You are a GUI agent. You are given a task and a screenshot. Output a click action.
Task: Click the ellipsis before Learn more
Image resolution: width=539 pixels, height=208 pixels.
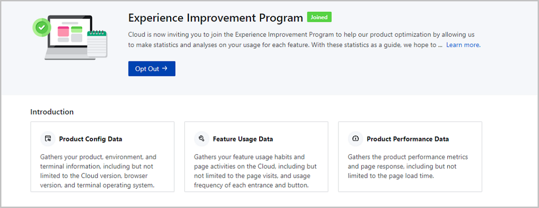440,45
